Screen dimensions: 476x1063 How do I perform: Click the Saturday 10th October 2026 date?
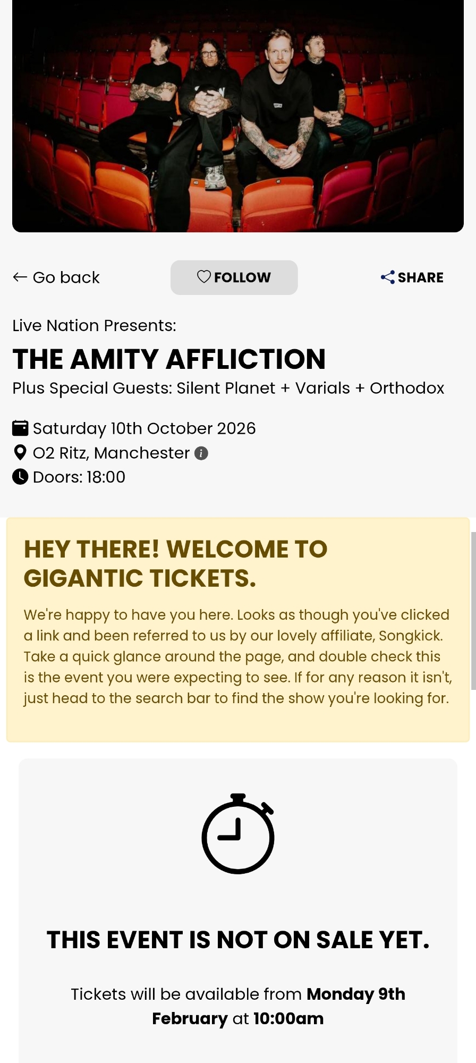pyautogui.click(x=144, y=428)
